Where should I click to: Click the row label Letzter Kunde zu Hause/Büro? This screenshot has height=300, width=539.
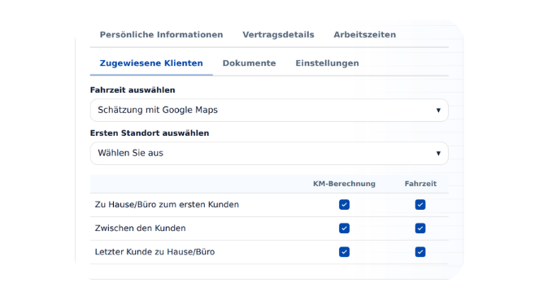[154, 252]
